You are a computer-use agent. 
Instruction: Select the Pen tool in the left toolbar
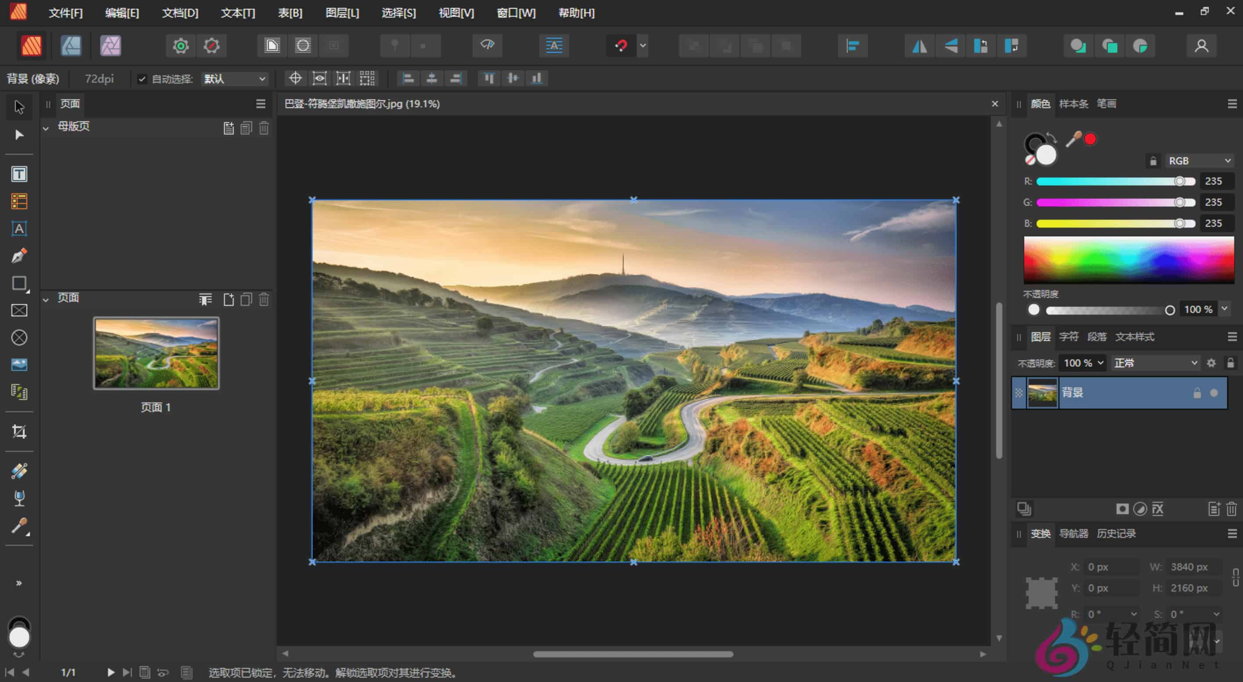pos(19,255)
